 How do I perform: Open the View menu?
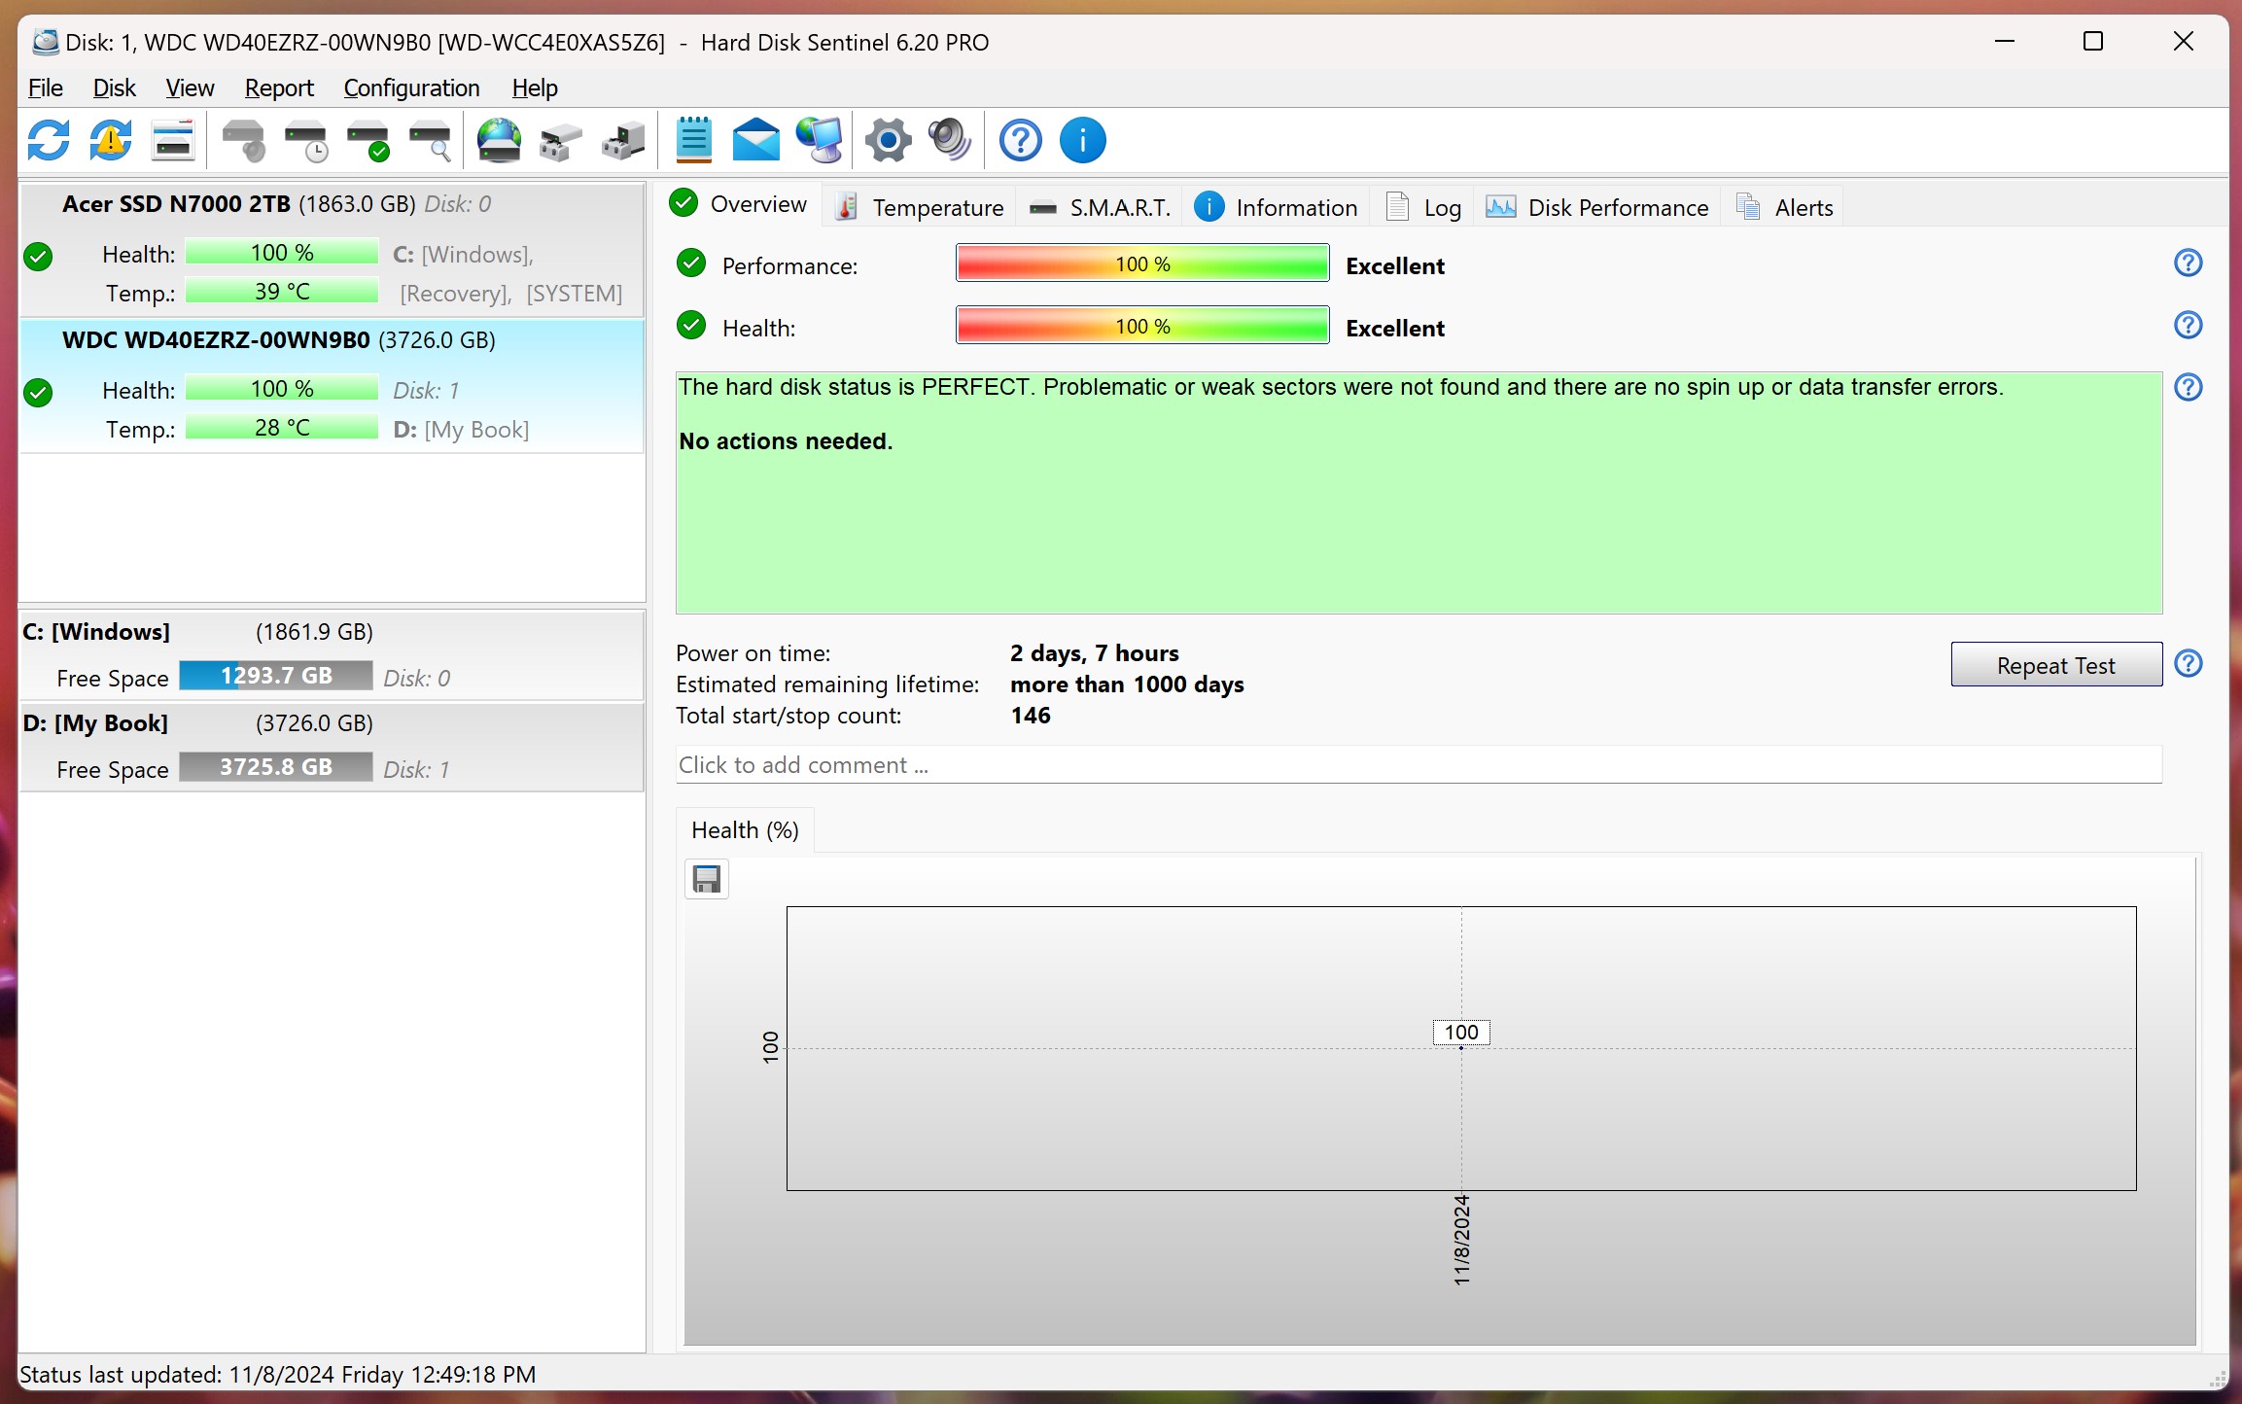coord(190,88)
